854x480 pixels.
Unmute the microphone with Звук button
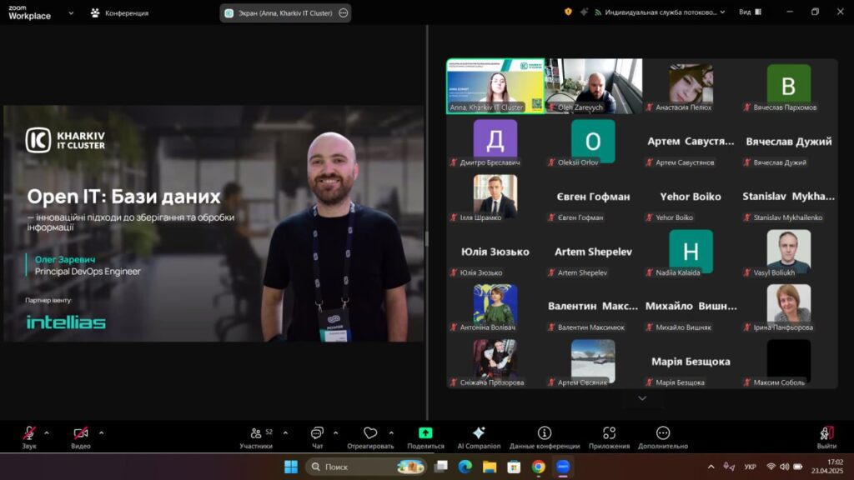tap(29, 437)
